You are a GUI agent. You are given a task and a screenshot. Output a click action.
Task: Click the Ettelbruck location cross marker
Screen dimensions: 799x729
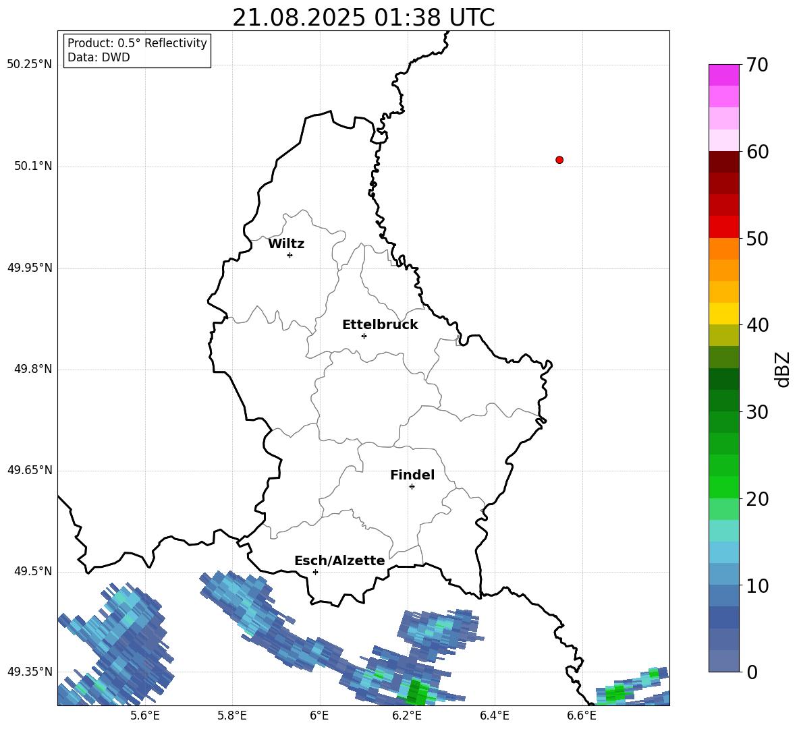(364, 336)
